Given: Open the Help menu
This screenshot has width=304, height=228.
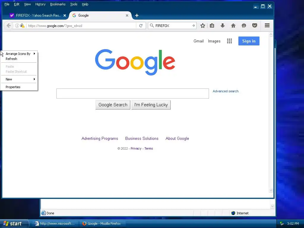Looking at the screenshot, I should click(85, 4).
